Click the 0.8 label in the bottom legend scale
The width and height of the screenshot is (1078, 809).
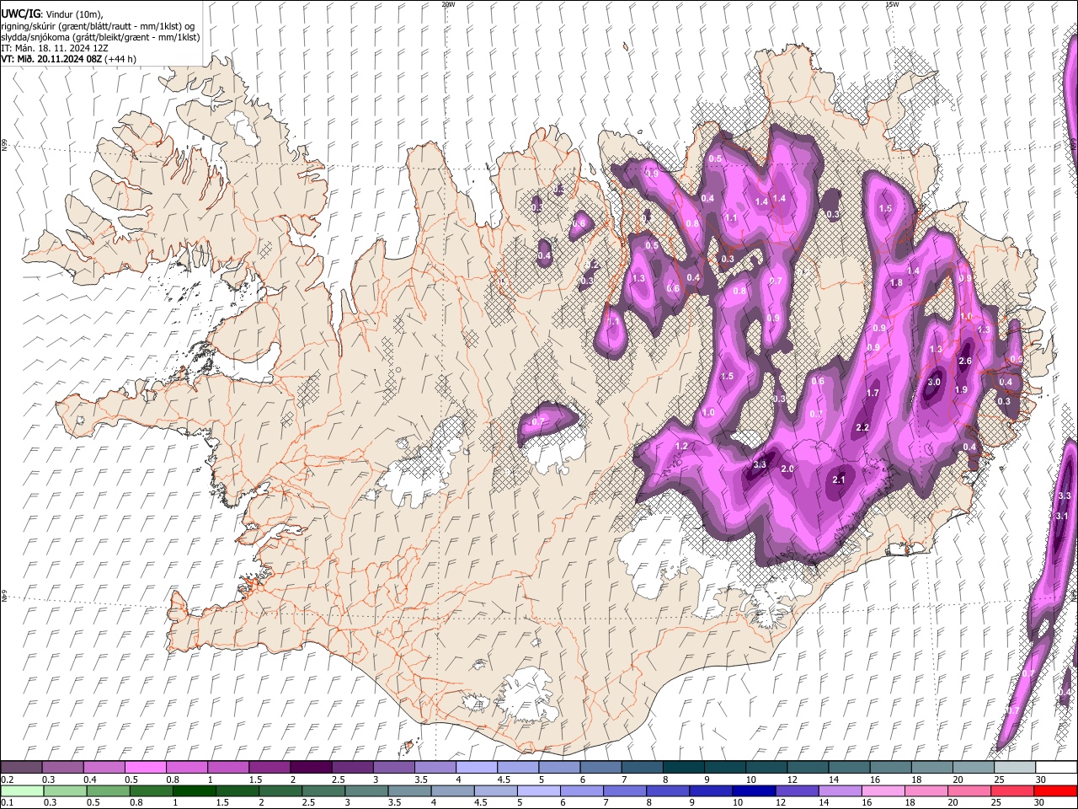point(136,802)
